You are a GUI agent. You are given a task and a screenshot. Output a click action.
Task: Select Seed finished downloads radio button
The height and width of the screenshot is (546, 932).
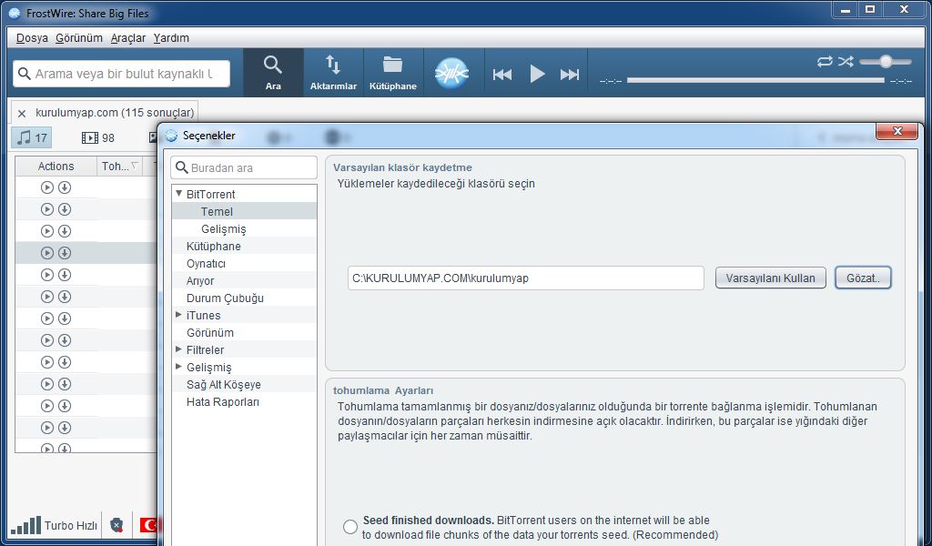tap(350, 527)
